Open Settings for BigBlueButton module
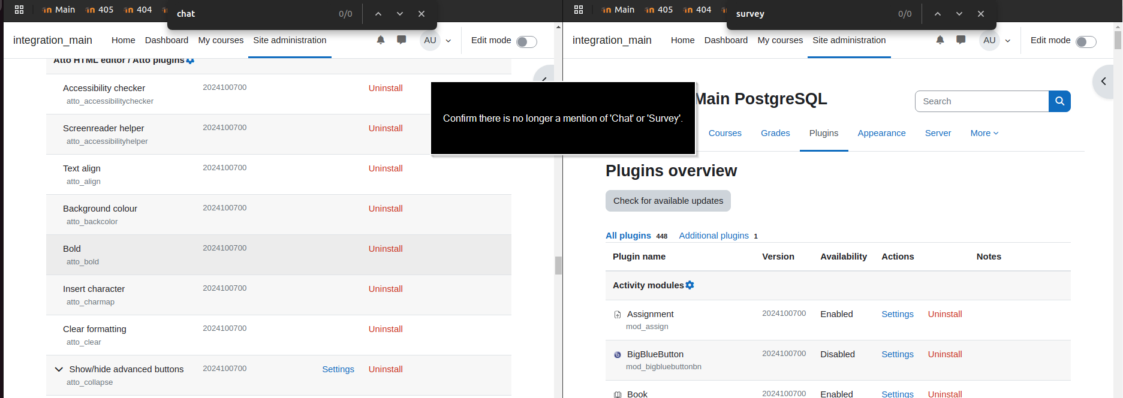 click(x=898, y=354)
